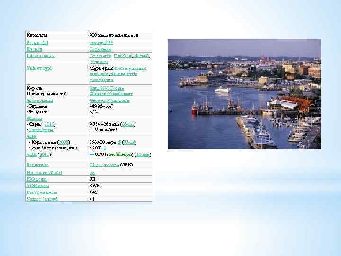Viewport: 341px width, 256px height.
Task: Select the '21,9' density value
Action: (93, 130)
